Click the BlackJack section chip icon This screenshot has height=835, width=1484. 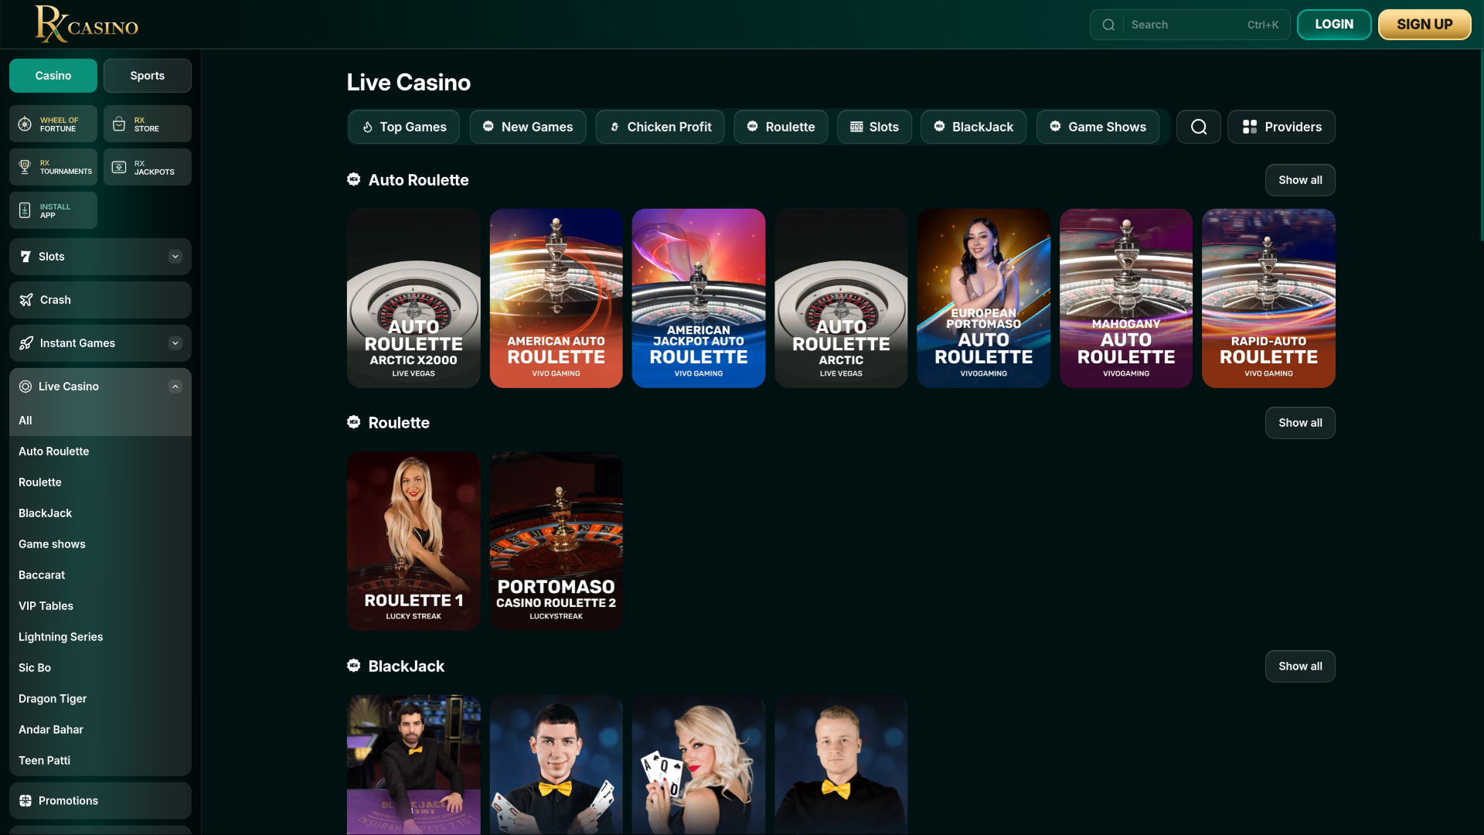354,666
